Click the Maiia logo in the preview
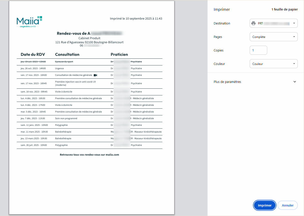 tap(29, 22)
